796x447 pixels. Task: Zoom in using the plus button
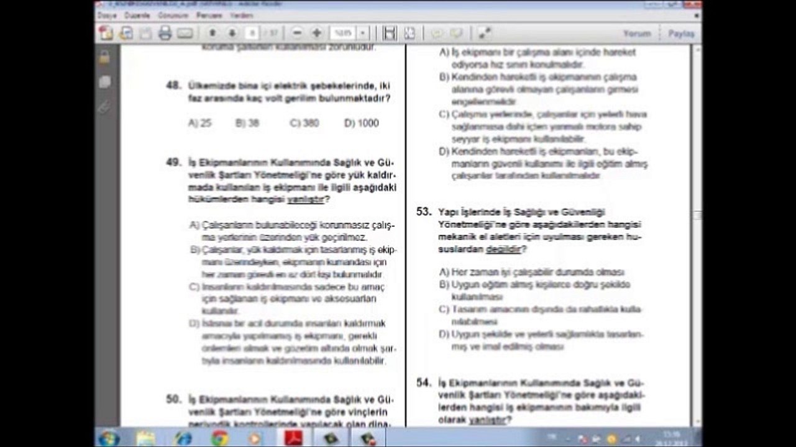(317, 33)
